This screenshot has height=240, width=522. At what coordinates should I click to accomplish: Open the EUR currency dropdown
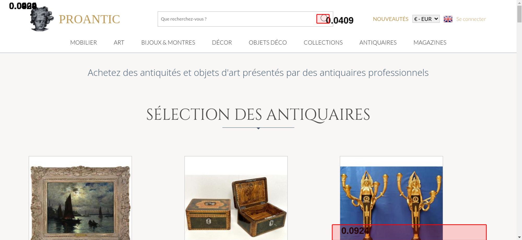tap(426, 19)
